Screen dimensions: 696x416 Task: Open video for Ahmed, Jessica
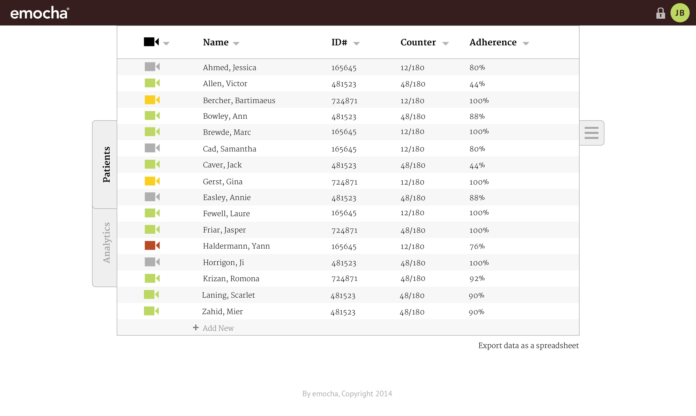(152, 67)
